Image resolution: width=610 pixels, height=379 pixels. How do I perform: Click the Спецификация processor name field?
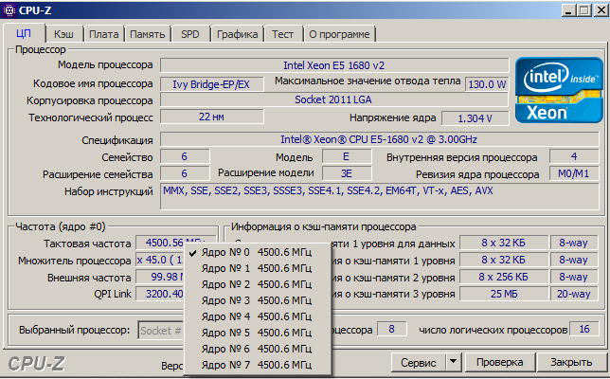pyautogui.click(x=379, y=139)
